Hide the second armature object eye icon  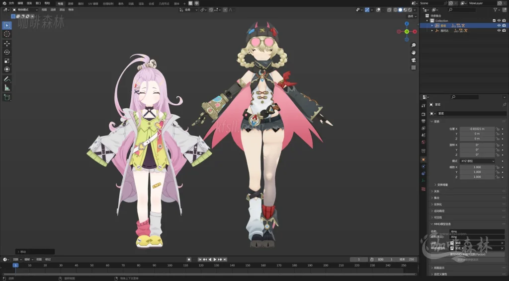[x=499, y=30]
